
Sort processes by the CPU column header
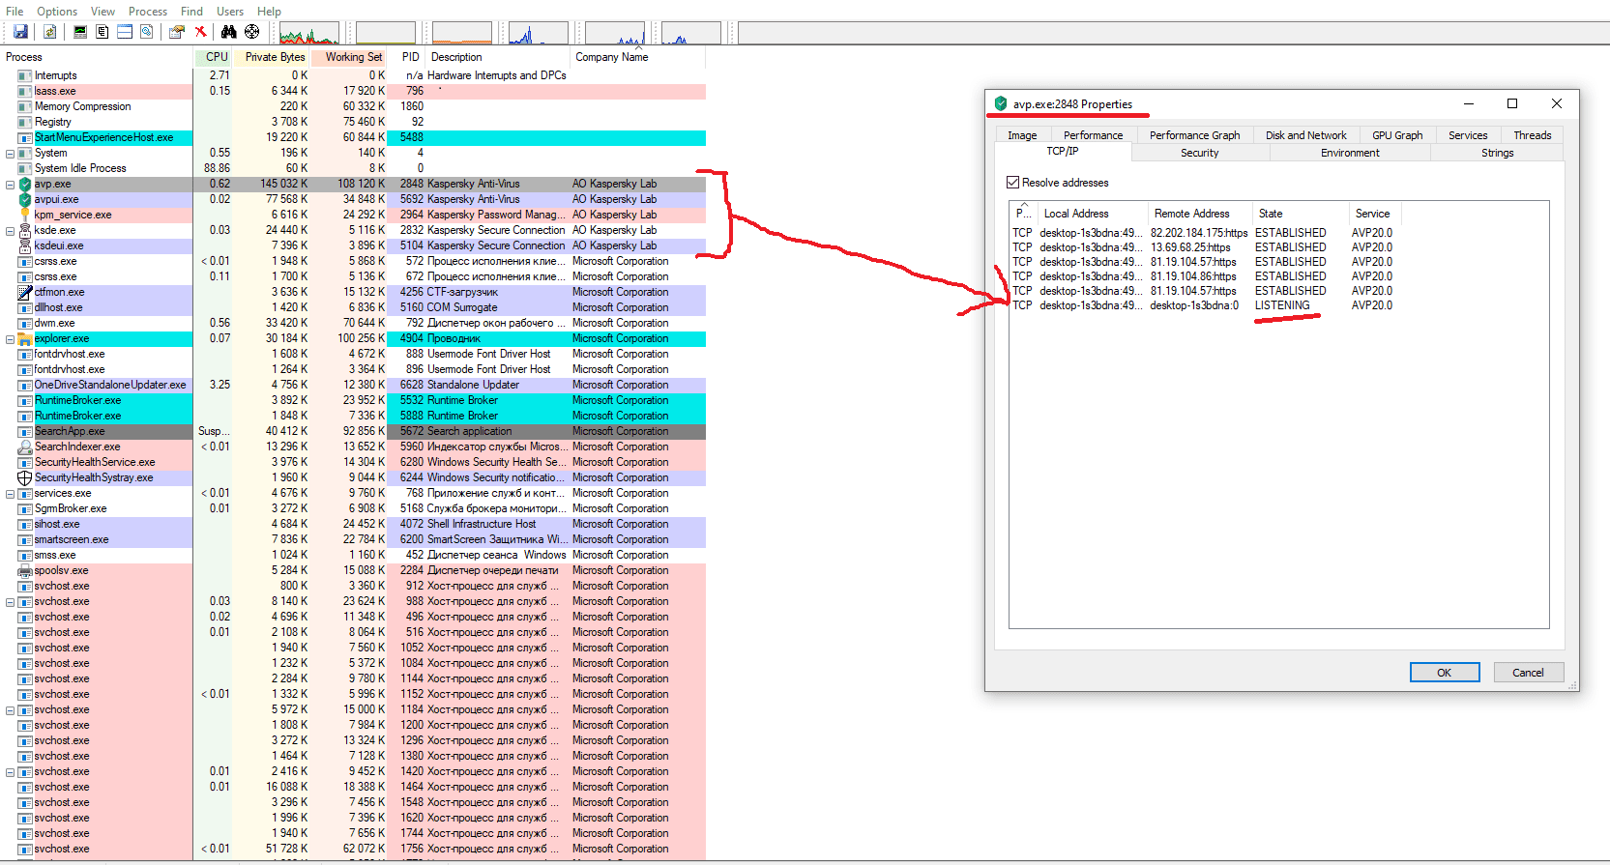coord(213,57)
